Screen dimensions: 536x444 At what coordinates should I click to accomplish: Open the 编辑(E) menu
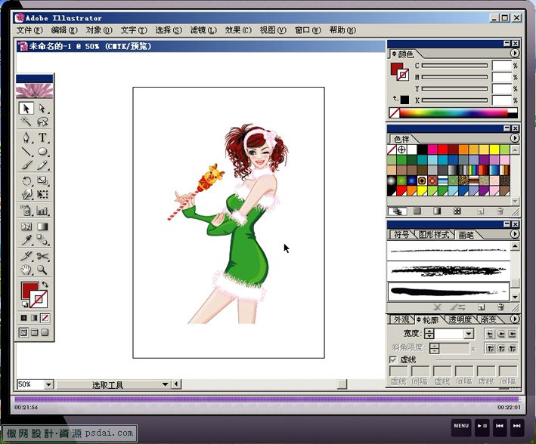tap(64, 30)
